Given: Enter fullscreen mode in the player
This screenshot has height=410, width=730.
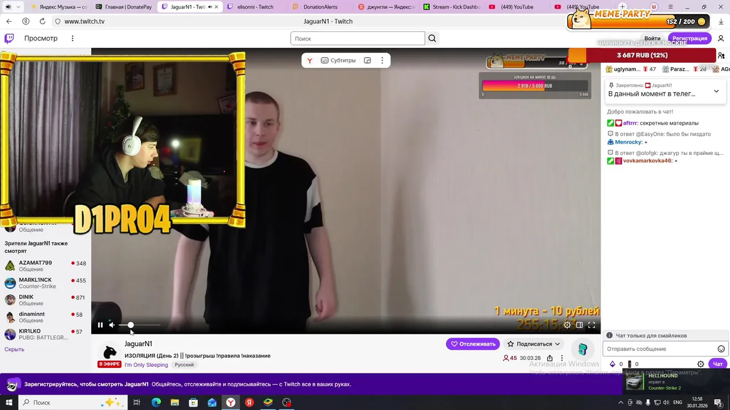Looking at the screenshot, I should pyautogui.click(x=591, y=325).
